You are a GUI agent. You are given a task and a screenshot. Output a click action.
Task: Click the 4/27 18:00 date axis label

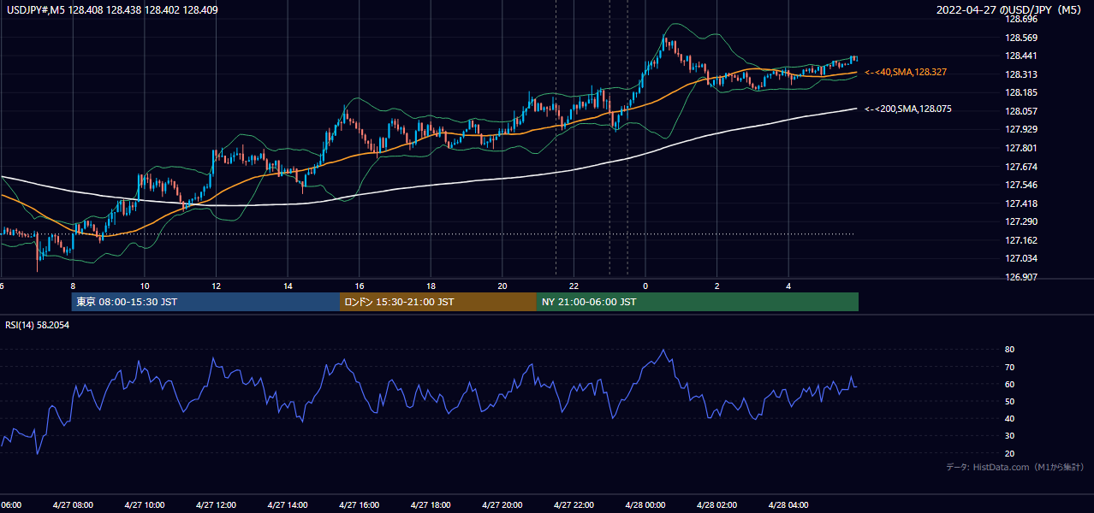[431, 505]
